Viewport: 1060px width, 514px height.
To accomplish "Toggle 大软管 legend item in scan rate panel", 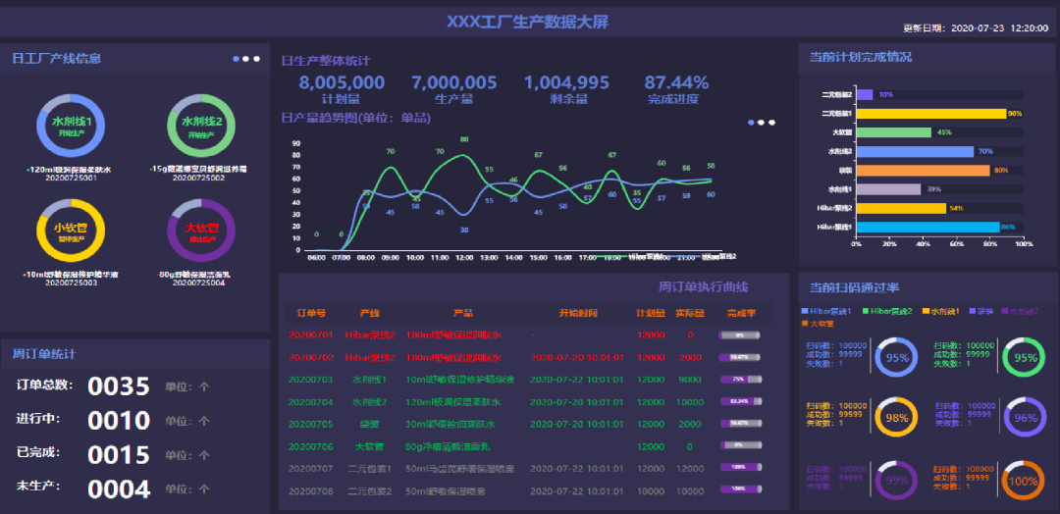I will [x=821, y=323].
